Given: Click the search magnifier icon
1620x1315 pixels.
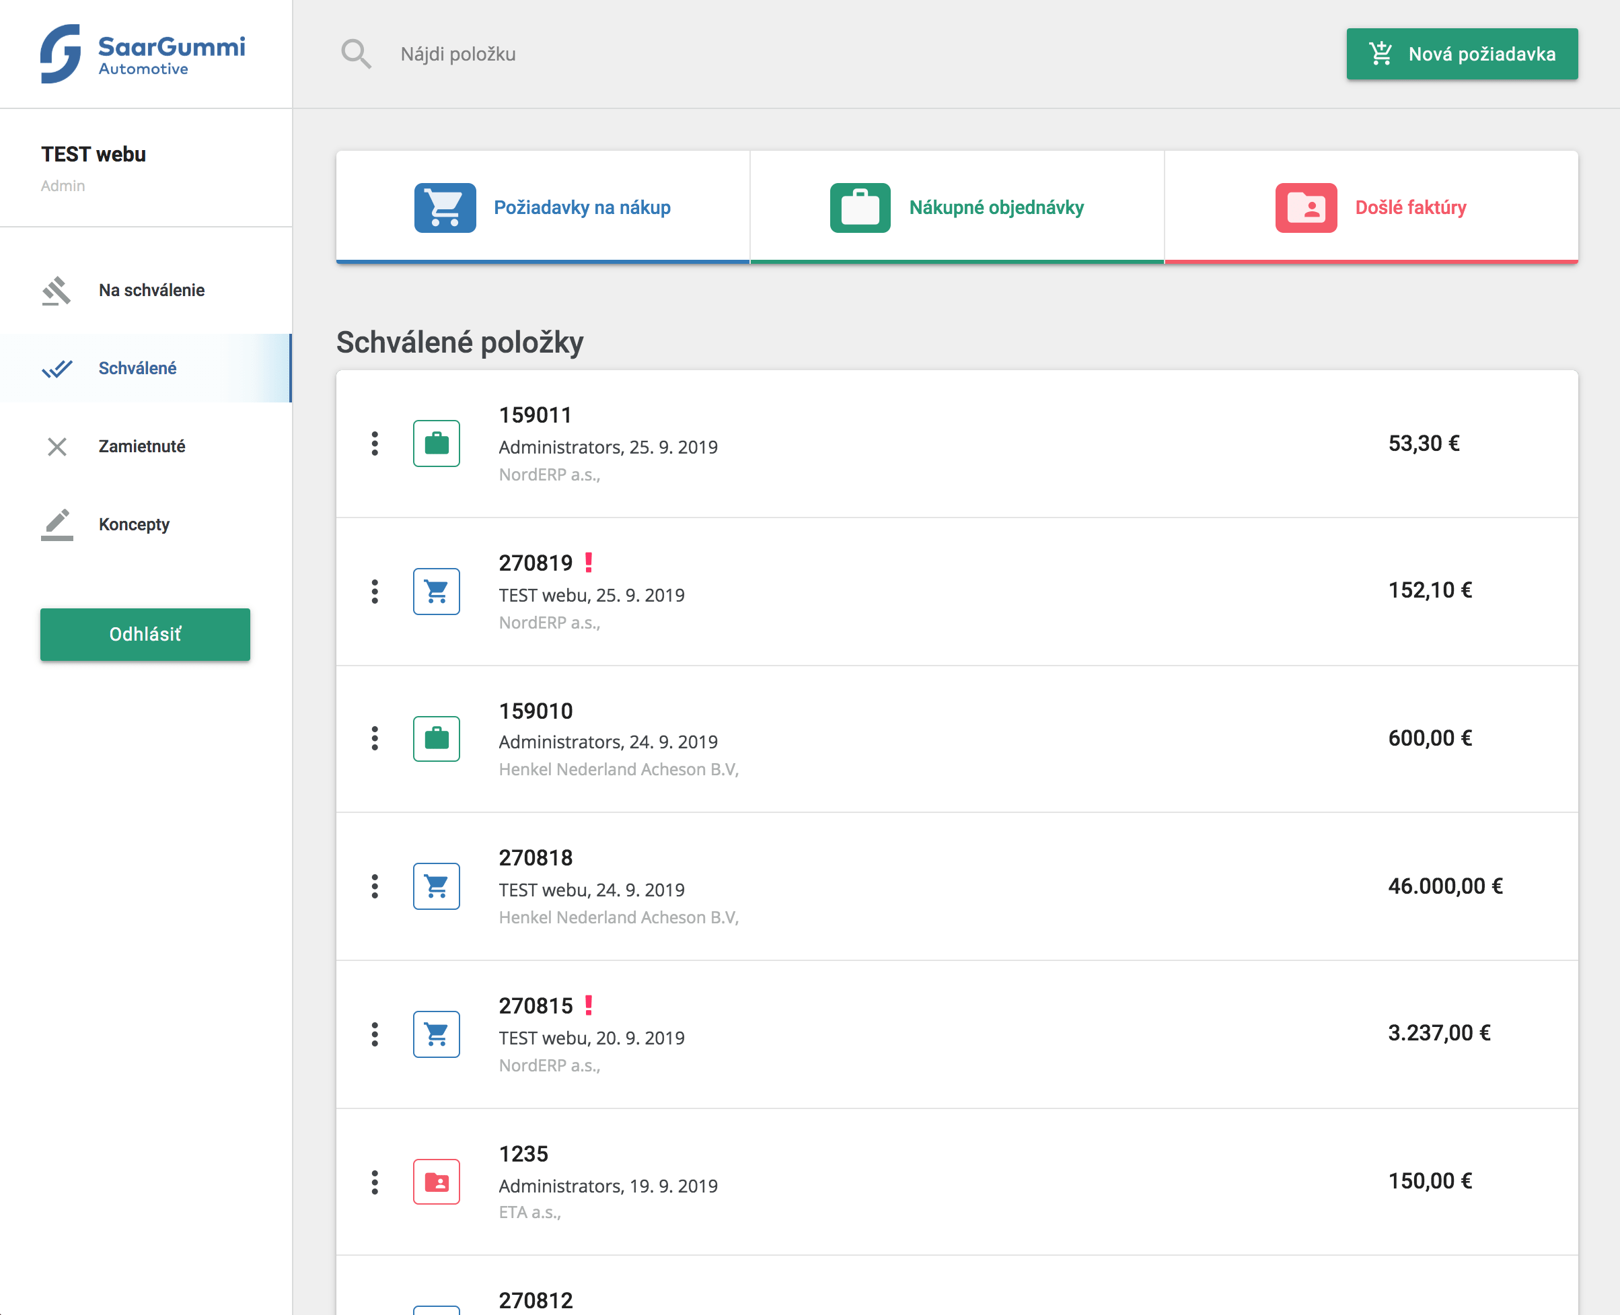Looking at the screenshot, I should click(x=355, y=54).
